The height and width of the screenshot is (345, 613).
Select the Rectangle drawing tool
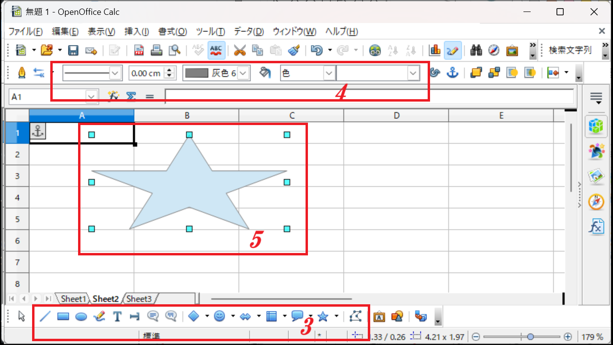coord(63,316)
